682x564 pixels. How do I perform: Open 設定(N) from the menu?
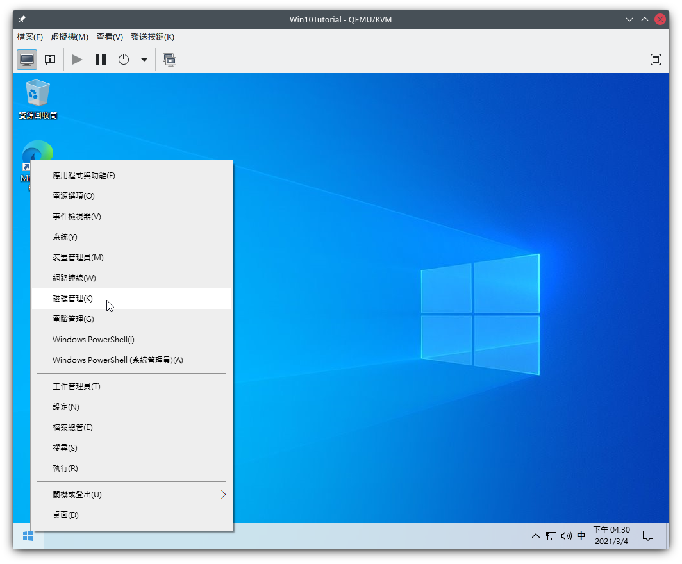coord(132,406)
